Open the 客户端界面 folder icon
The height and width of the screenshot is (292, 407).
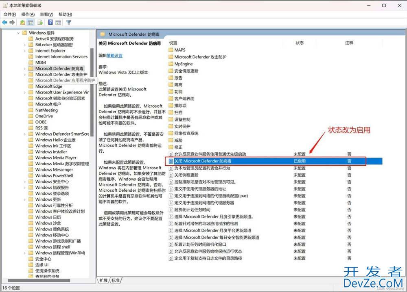(x=171, y=99)
